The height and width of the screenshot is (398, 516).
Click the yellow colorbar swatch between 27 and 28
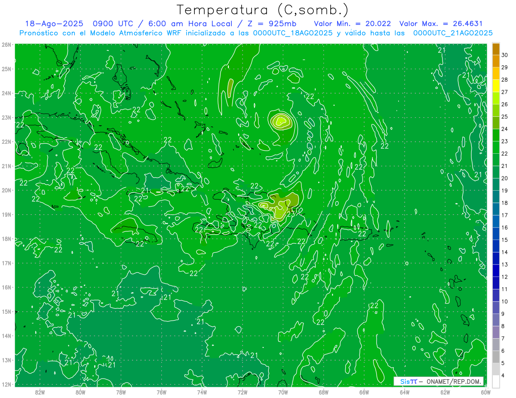point(496,86)
